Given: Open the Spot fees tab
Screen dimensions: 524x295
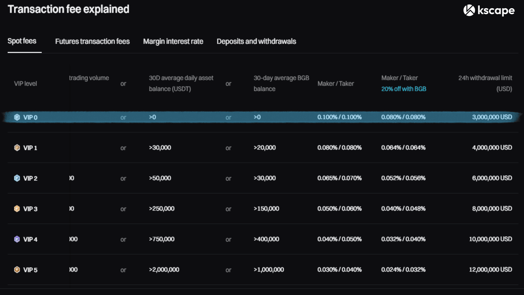Looking at the screenshot, I should click(22, 41).
